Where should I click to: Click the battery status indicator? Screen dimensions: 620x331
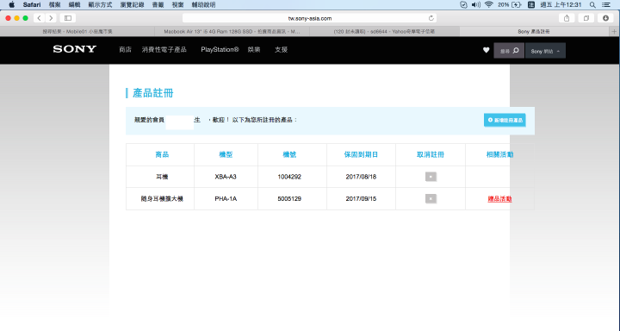[510, 5]
